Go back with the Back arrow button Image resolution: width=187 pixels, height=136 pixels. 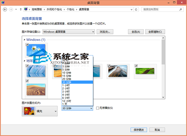click(x=5, y=9)
